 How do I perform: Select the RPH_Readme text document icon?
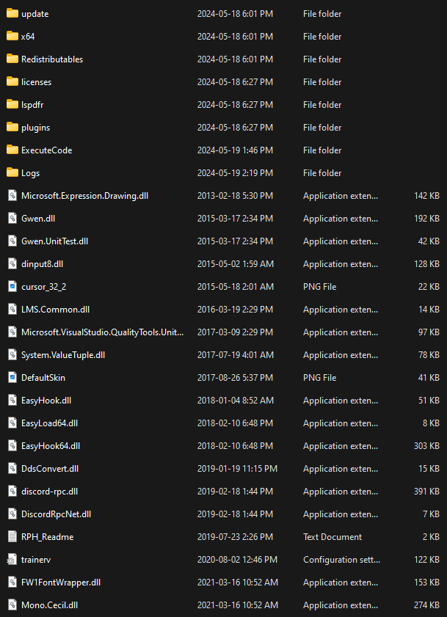tap(12, 537)
